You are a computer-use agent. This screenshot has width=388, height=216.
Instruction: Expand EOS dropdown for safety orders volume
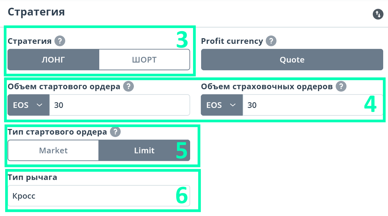(222, 105)
